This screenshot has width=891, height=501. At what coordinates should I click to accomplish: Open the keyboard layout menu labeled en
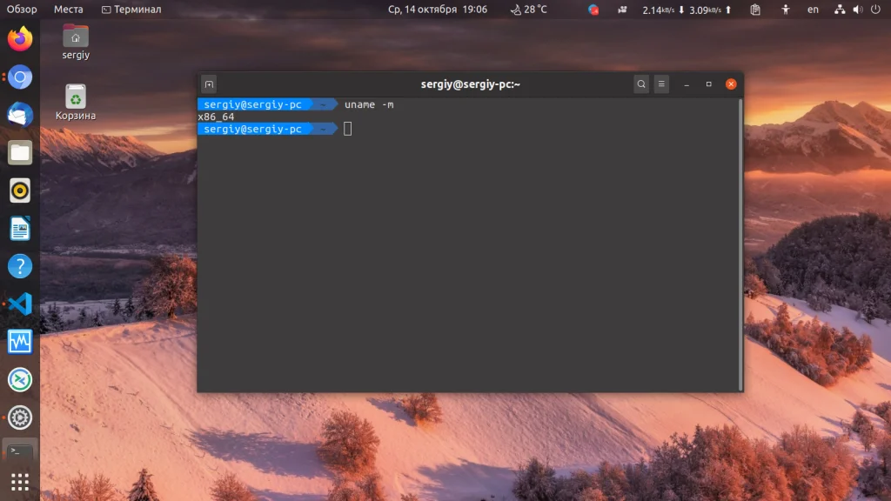(813, 10)
